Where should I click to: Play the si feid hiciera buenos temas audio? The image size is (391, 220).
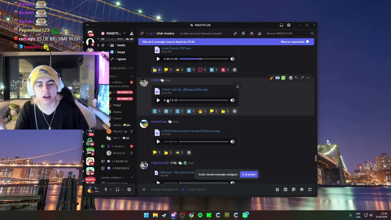[x=158, y=141]
